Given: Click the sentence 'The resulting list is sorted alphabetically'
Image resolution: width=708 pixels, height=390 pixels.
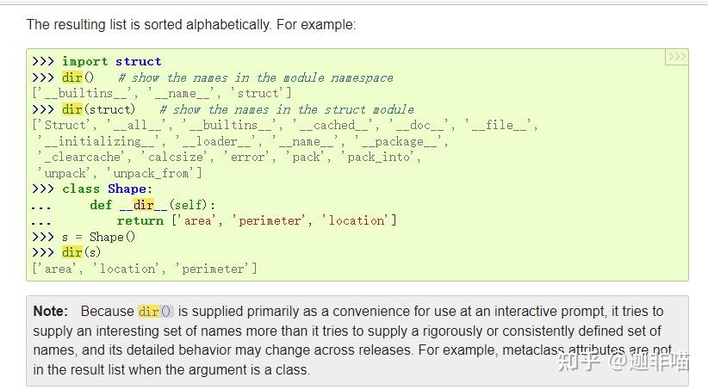Looking at the screenshot, I should (148, 24).
